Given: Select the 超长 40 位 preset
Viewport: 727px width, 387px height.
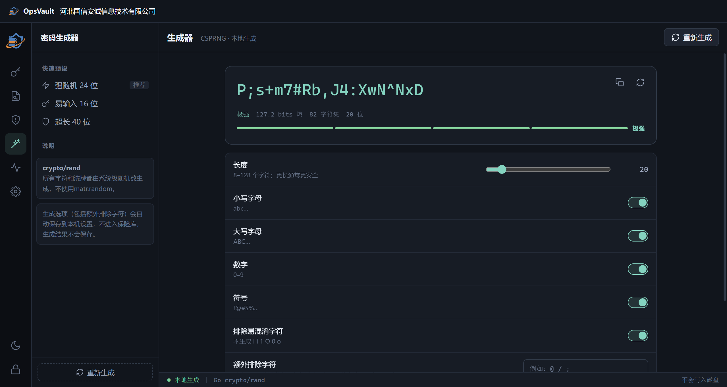Looking at the screenshot, I should click(95, 122).
